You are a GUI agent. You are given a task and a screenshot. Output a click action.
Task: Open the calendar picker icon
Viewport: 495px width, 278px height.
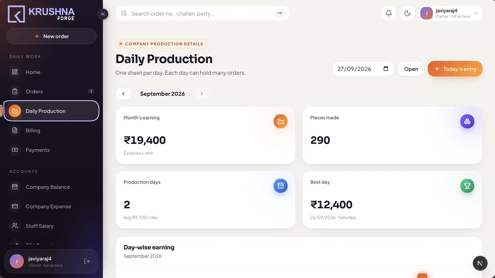point(386,69)
